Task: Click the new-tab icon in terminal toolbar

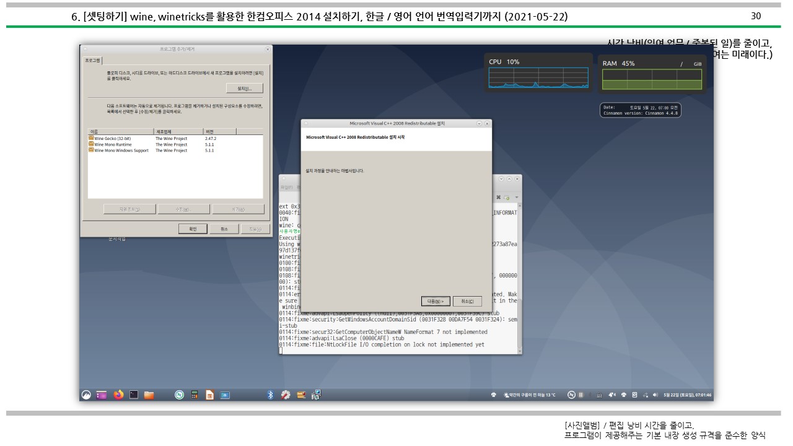Action: tap(507, 198)
